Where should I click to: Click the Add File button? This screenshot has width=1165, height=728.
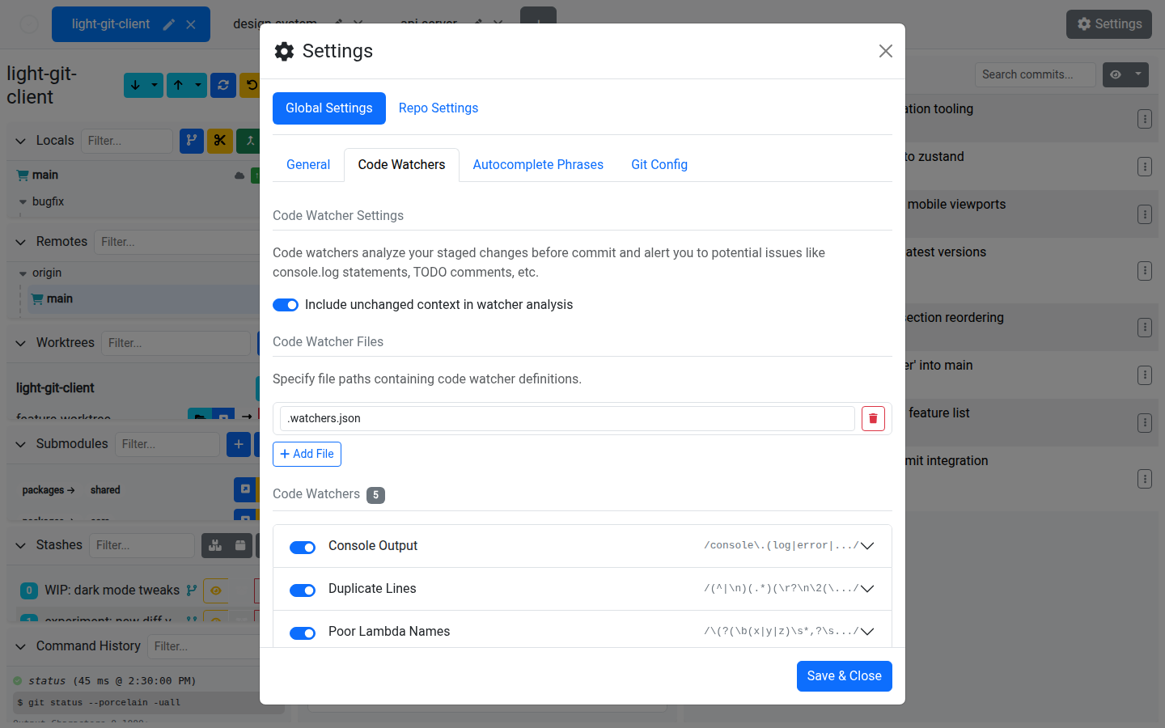click(307, 454)
